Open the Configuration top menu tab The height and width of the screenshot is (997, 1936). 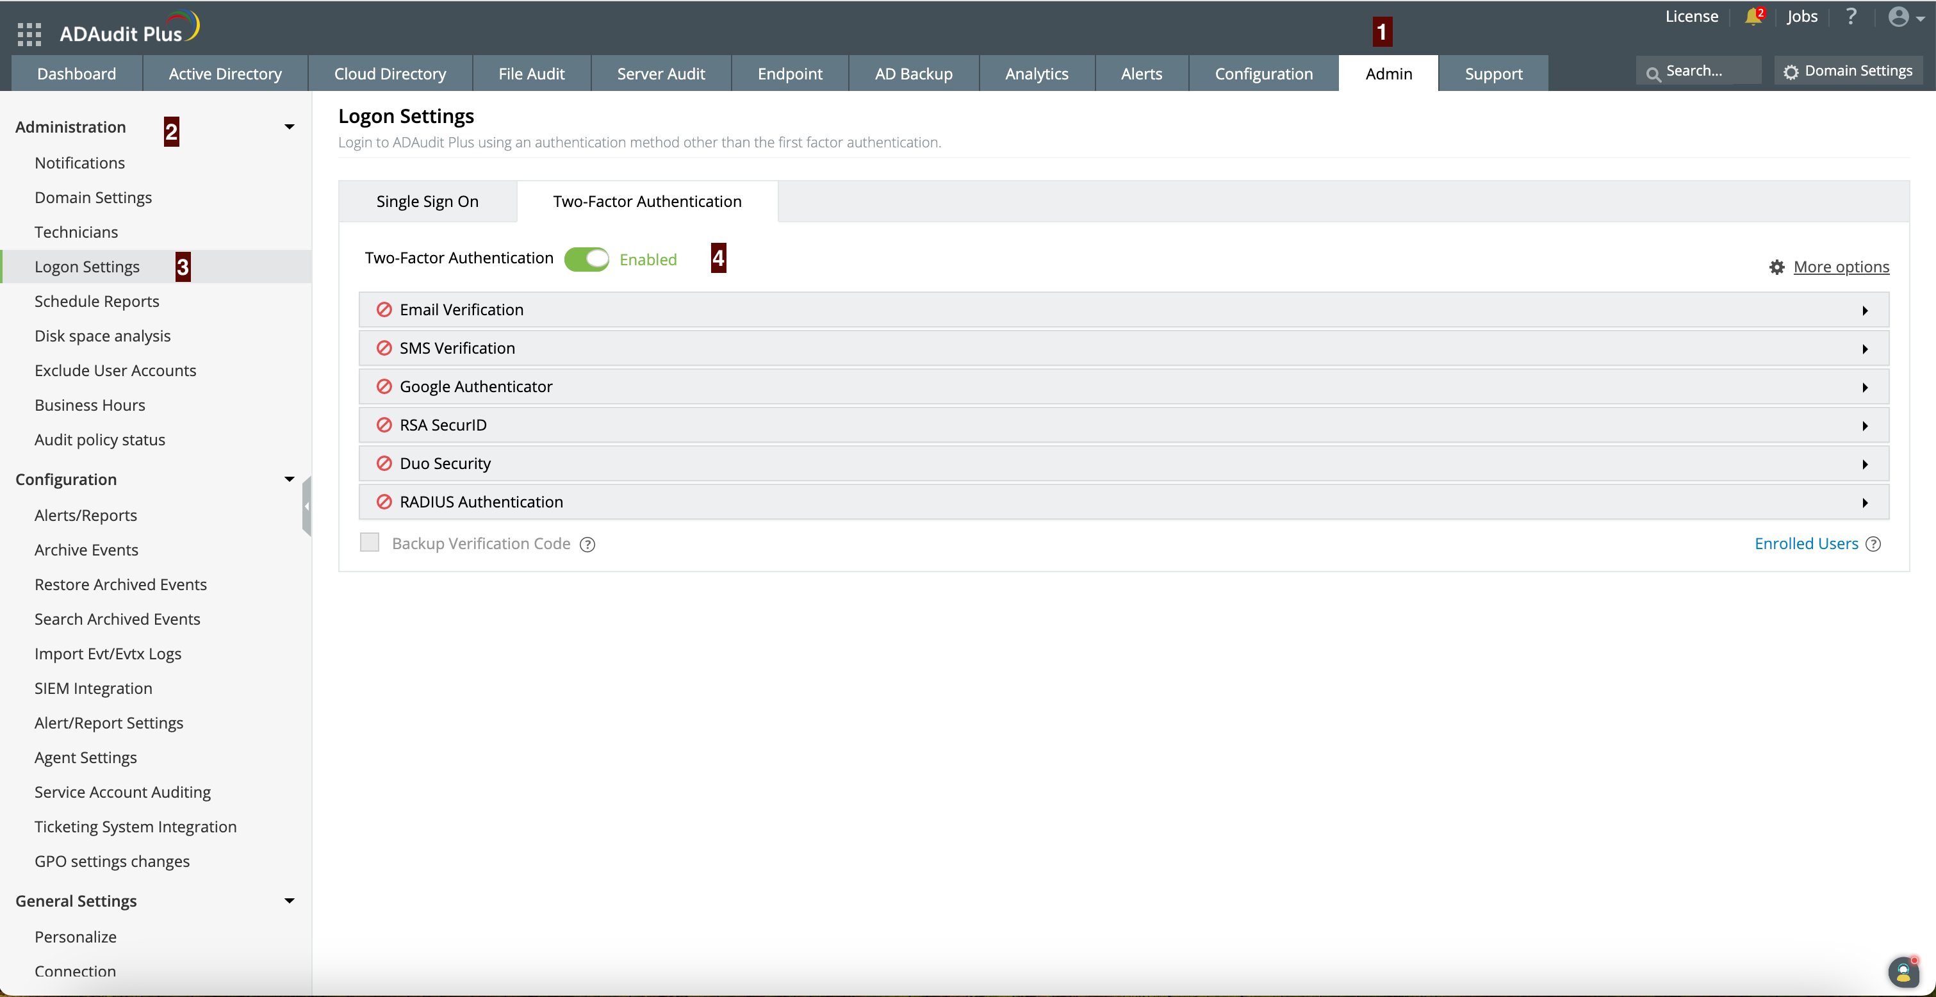pyautogui.click(x=1263, y=74)
